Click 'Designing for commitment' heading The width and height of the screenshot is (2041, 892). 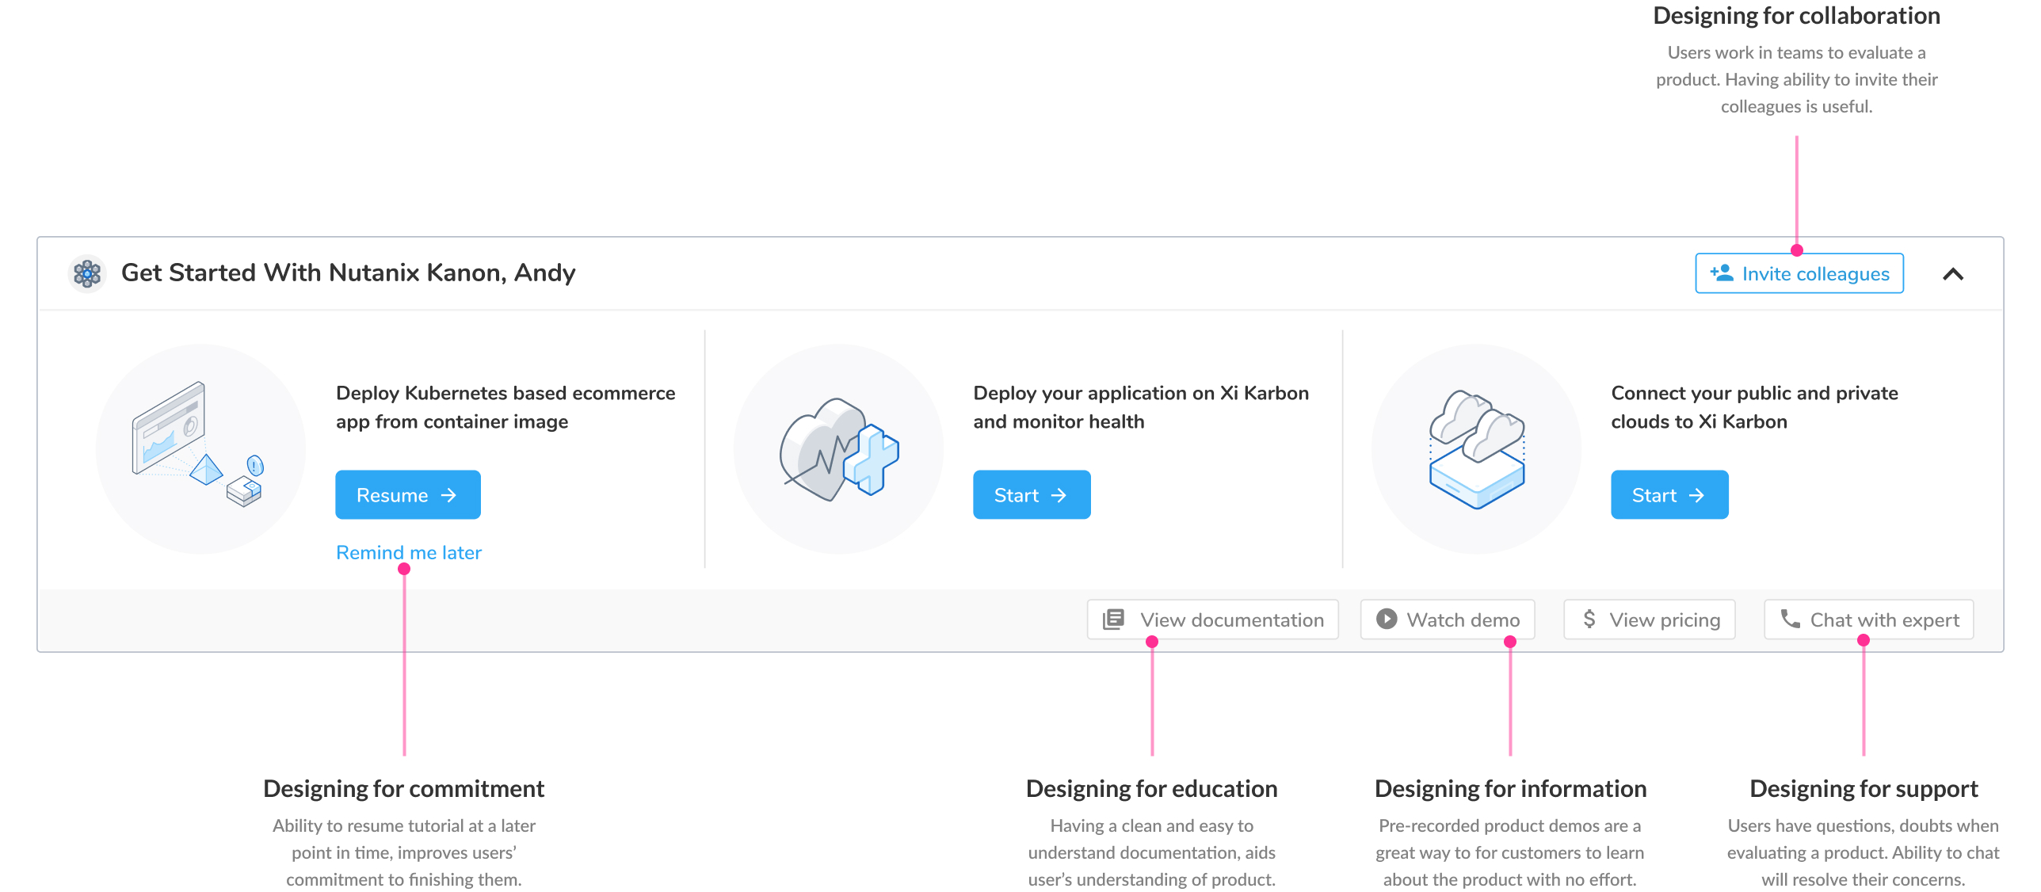[403, 789]
